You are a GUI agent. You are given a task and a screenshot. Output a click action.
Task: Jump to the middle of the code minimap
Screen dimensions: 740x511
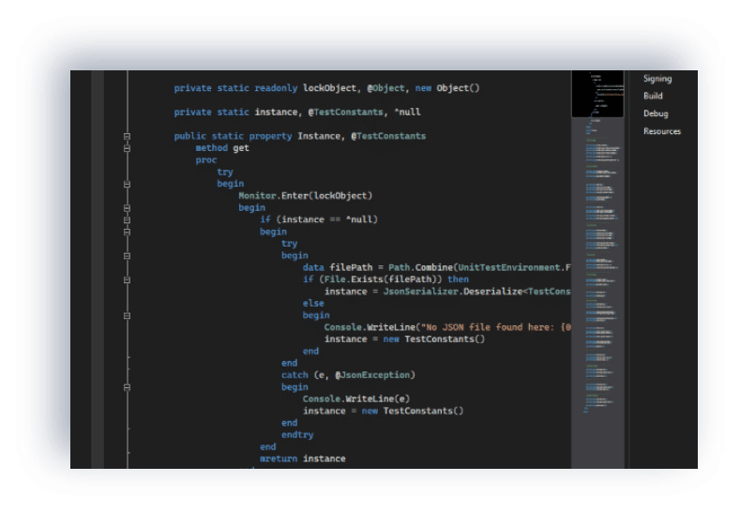pyautogui.click(x=597, y=272)
